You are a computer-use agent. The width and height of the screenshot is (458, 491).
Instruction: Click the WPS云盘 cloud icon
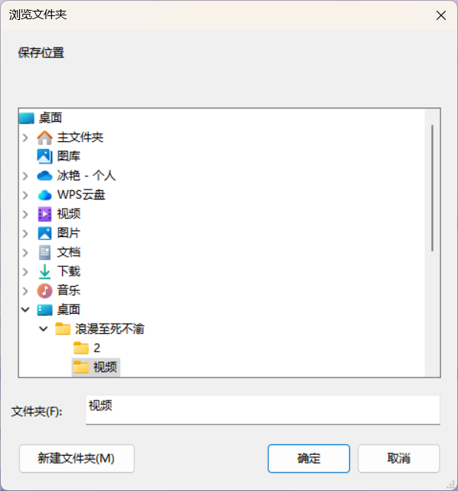(x=44, y=195)
